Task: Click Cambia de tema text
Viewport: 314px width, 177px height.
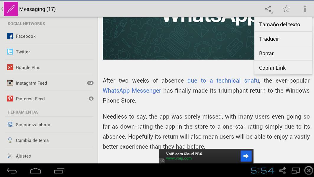Action: pyautogui.click(x=32, y=140)
